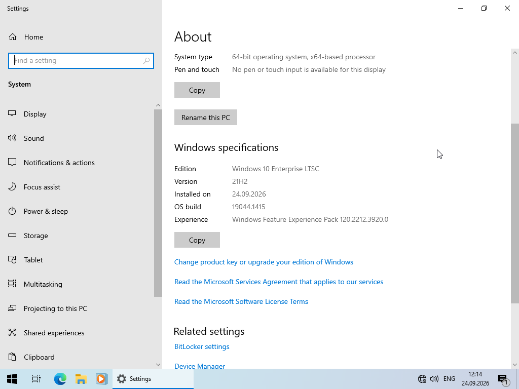Select the OS build value 19044.1415
The width and height of the screenshot is (519, 389).
[x=248, y=207]
